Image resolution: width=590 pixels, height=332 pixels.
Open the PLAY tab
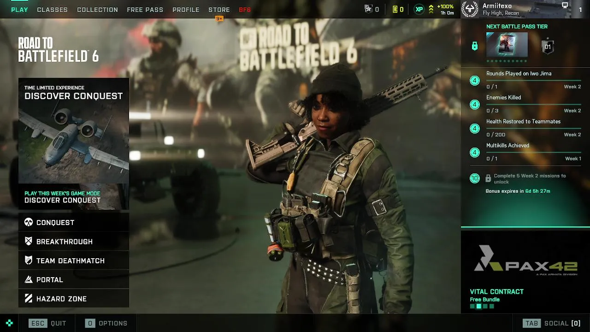coord(19,10)
